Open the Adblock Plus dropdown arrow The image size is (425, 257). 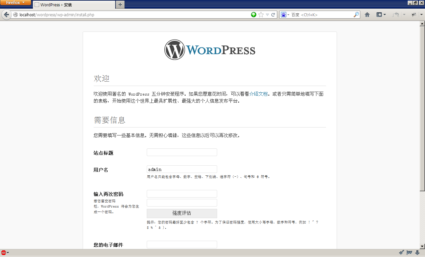click(8, 253)
